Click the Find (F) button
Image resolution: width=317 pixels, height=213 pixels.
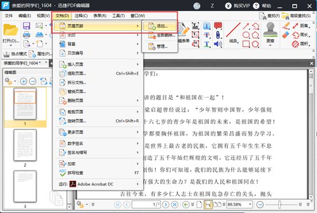pos(270,16)
